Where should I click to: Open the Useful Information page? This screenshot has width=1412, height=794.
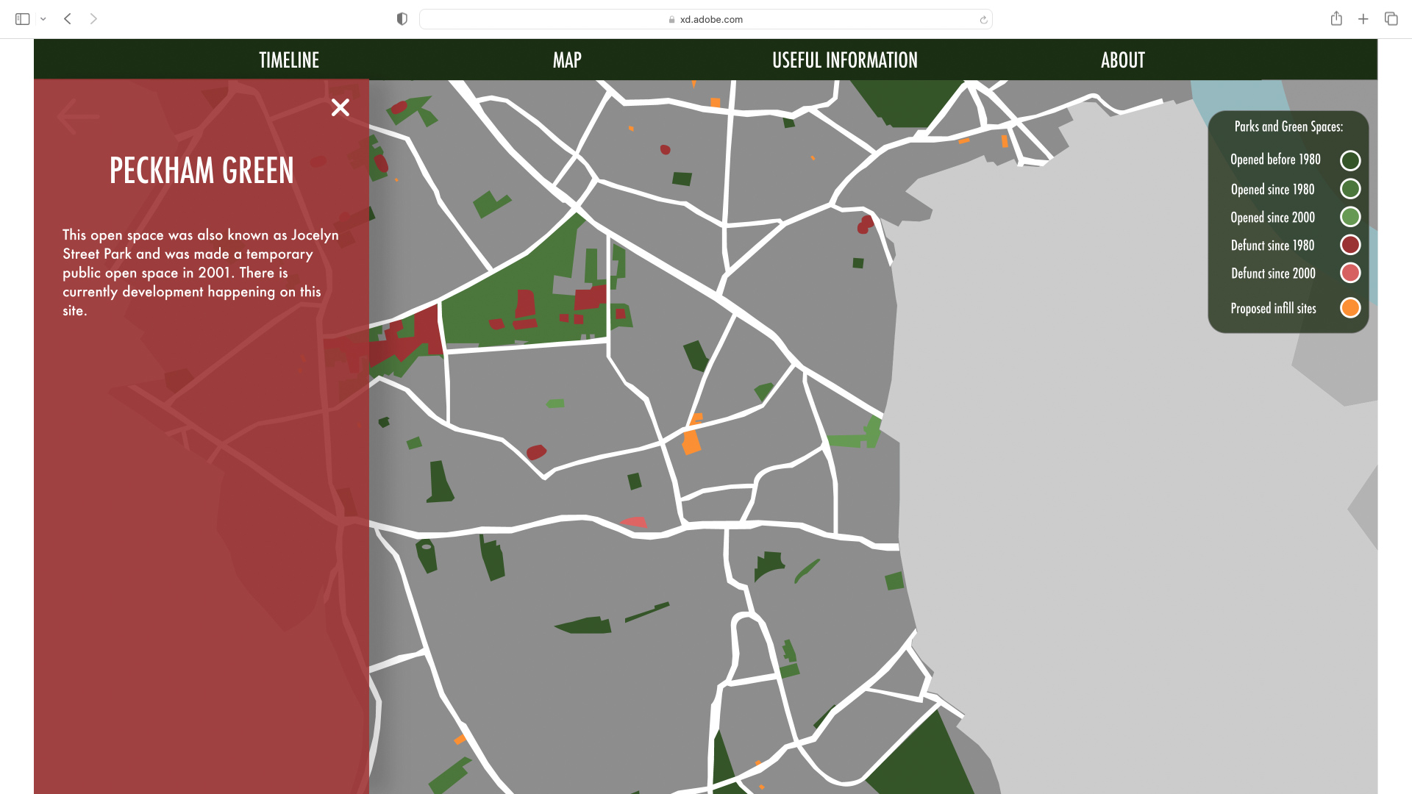point(844,60)
